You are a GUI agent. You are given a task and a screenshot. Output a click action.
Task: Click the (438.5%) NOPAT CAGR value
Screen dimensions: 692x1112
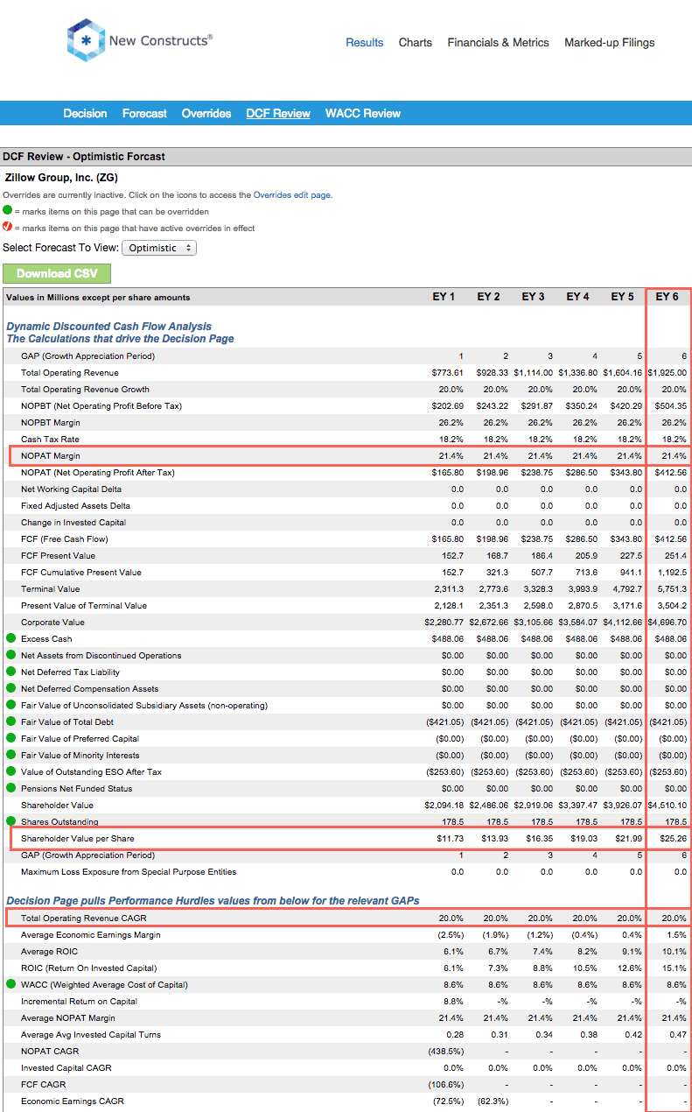click(x=446, y=1051)
